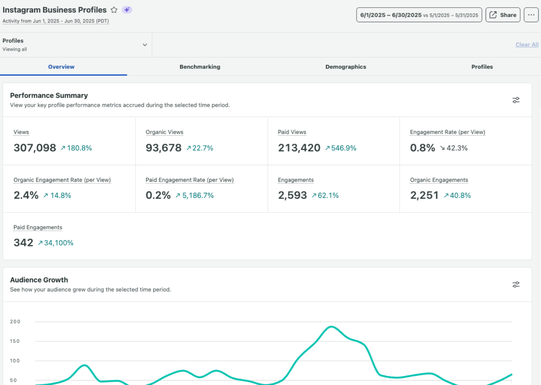This screenshot has height=385, width=541.
Task: Click the 40.8% organic engagements change
Action: (457, 195)
